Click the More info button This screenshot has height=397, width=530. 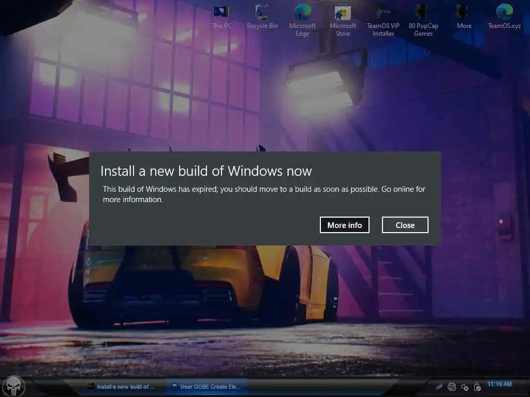coord(344,225)
